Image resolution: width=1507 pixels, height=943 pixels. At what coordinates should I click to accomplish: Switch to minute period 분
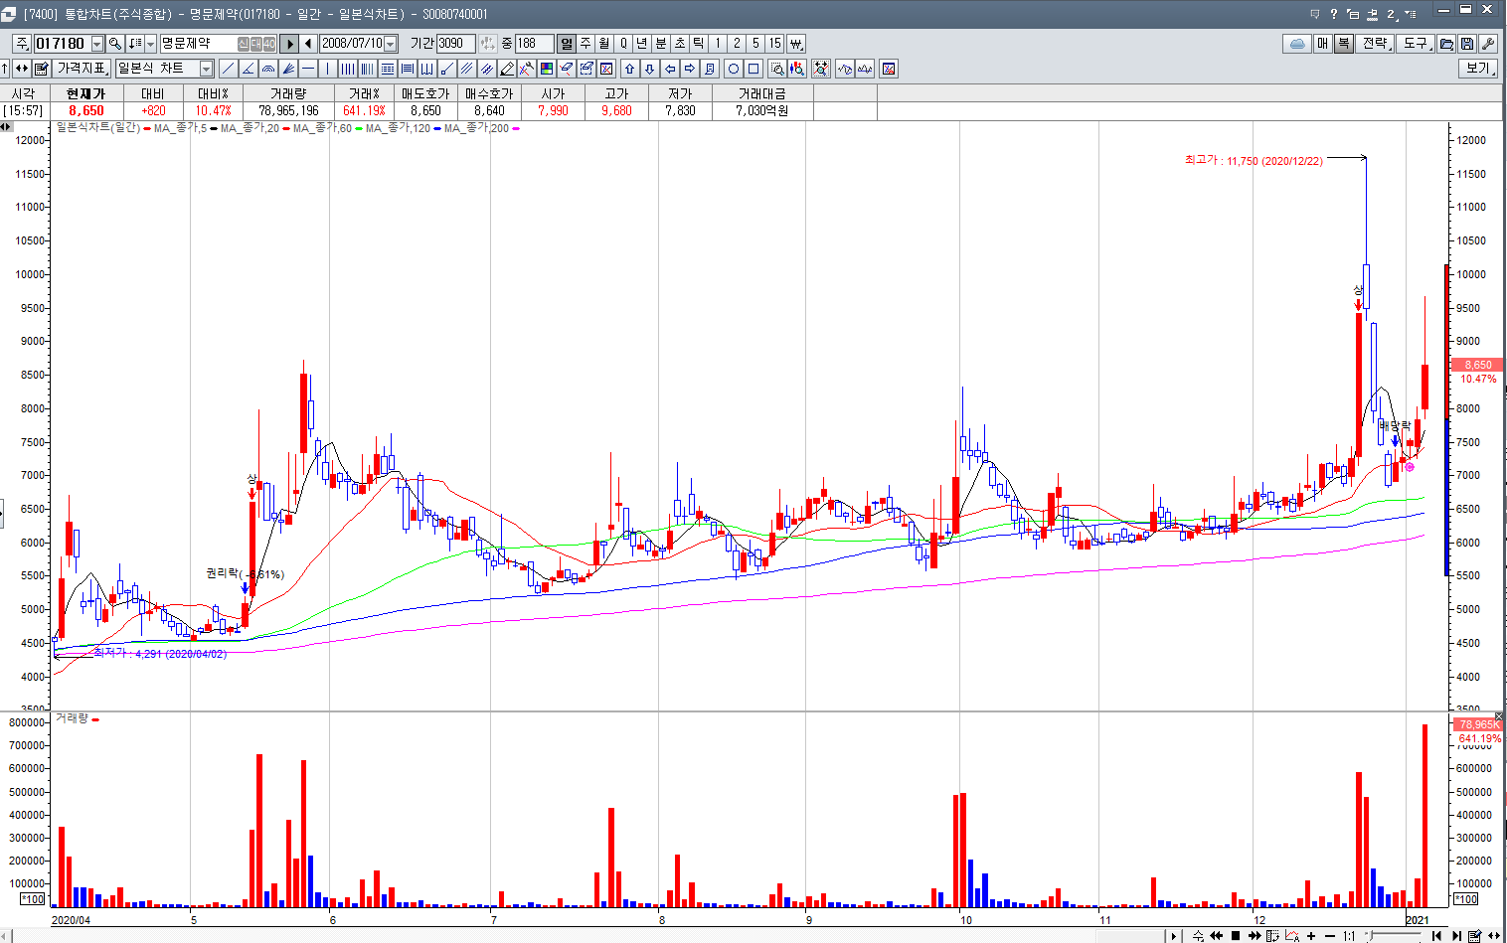click(660, 44)
